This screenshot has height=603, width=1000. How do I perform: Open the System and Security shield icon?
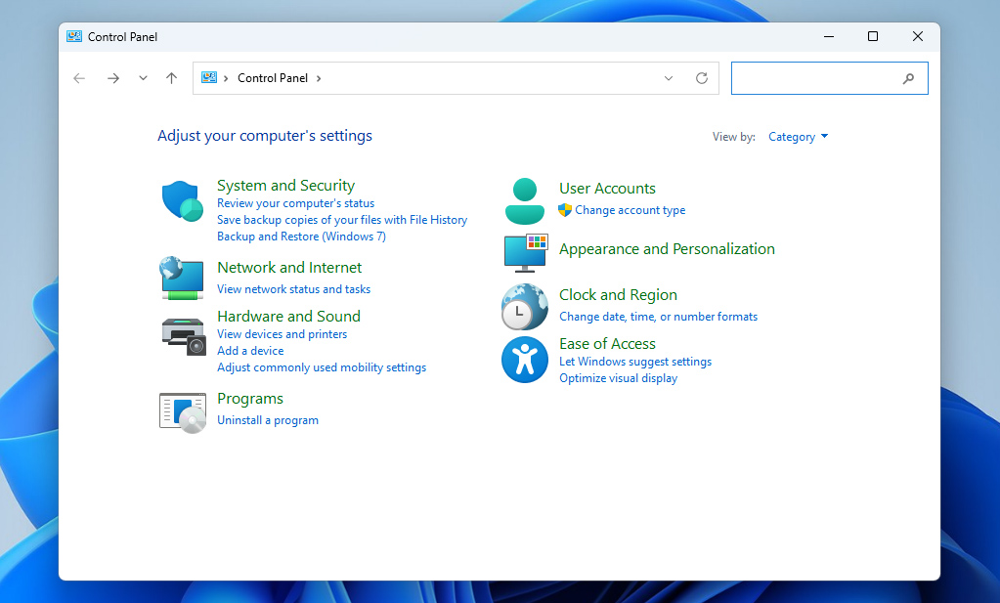tap(183, 200)
